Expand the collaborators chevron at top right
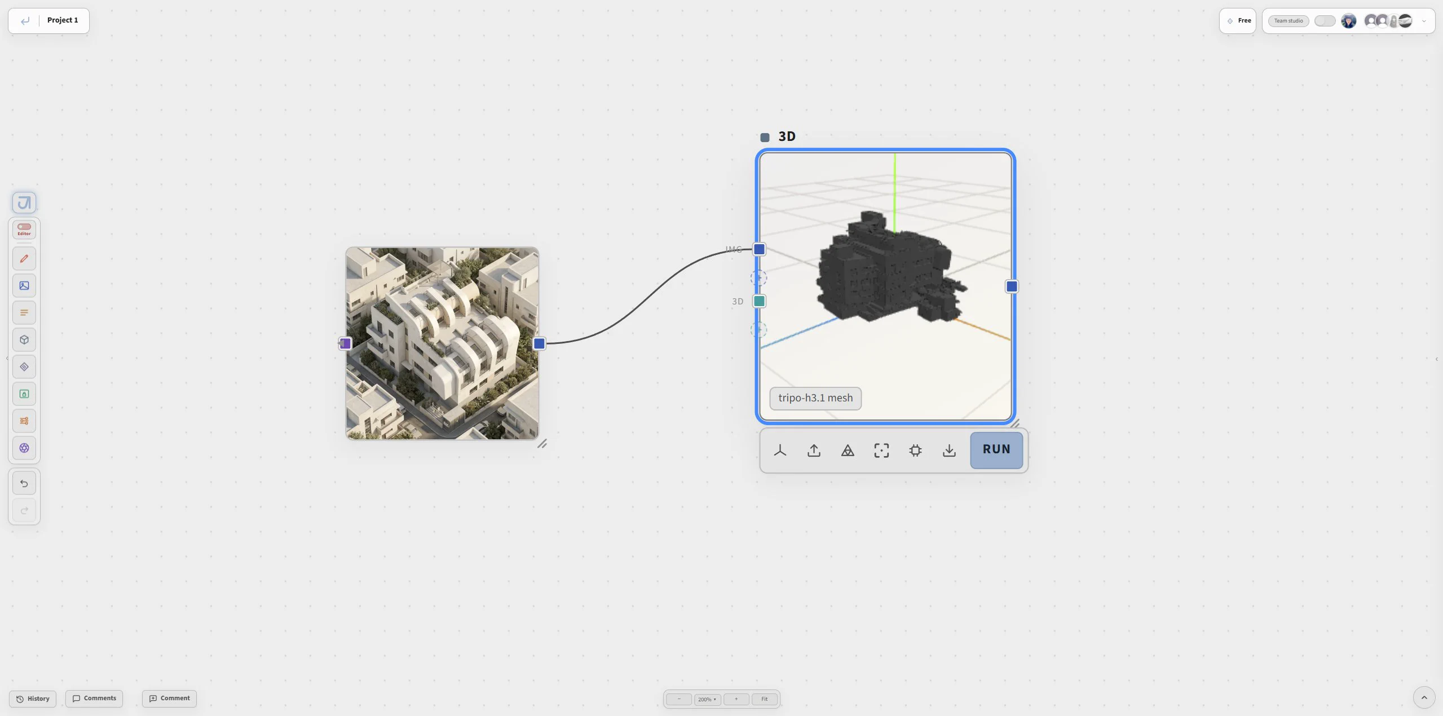This screenshot has height=716, width=1443. (1424, 21)
